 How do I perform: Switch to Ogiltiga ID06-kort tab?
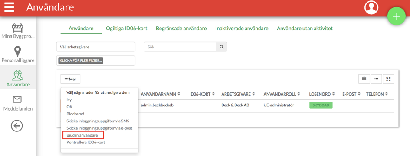point(127,29)
